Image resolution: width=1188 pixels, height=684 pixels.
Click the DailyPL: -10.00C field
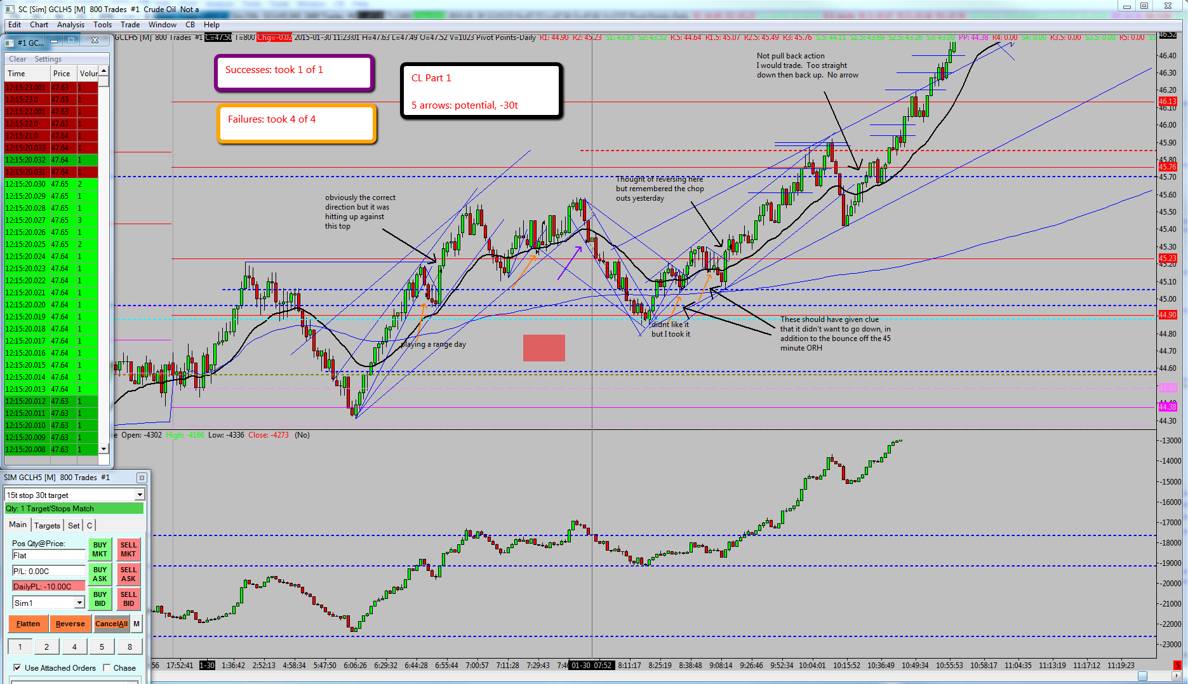click(48, 586)
